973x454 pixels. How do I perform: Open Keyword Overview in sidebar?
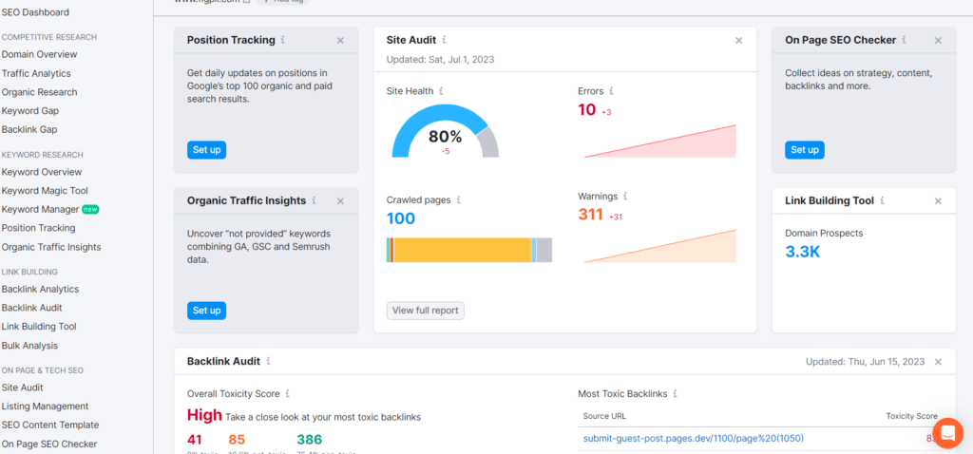coord(42,172)
